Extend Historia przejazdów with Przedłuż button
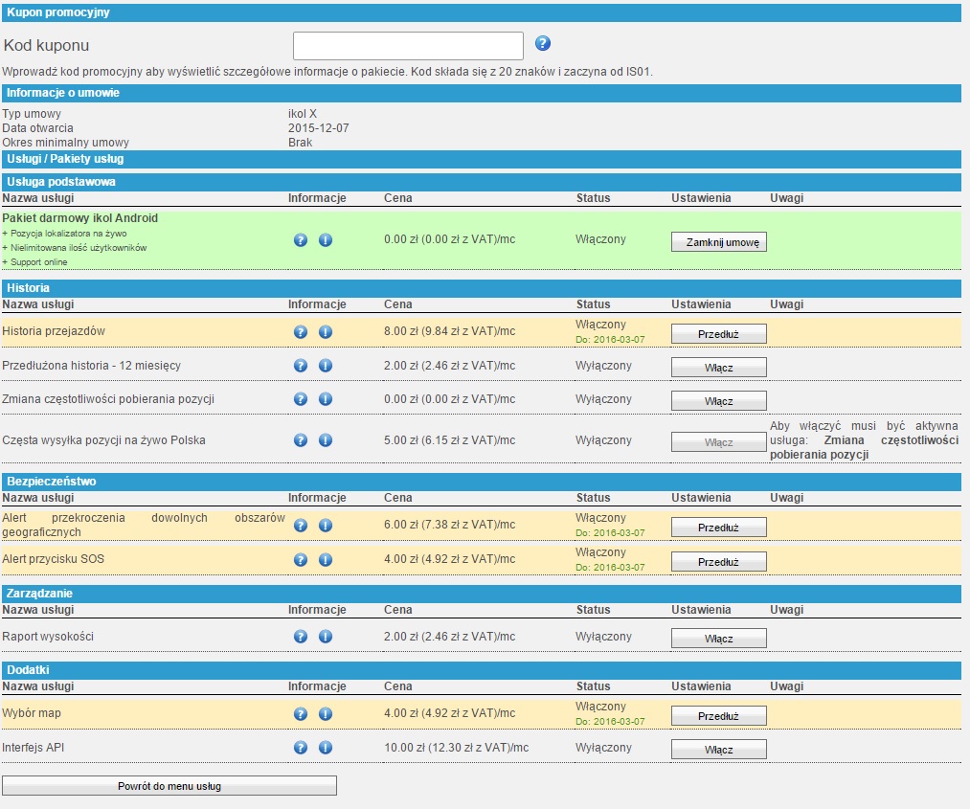 (x=718, y=334)
